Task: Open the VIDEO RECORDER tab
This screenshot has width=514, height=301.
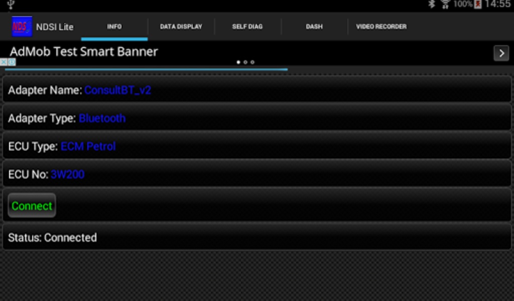Action: click(381, 27)
